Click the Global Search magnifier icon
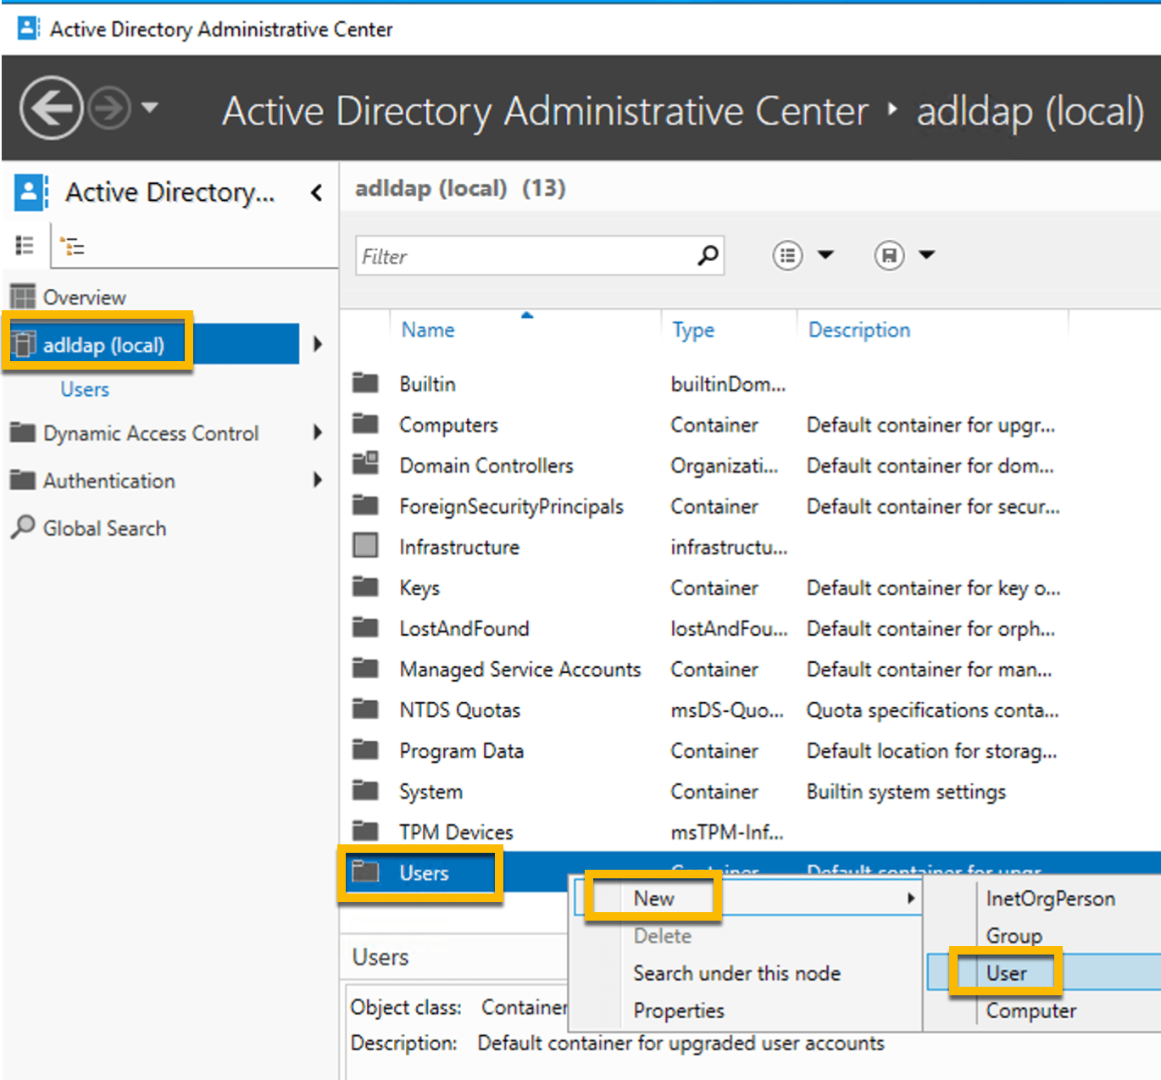Image resolution: width=1161 pixels, height=1080 pixels. tap(23, 526)
